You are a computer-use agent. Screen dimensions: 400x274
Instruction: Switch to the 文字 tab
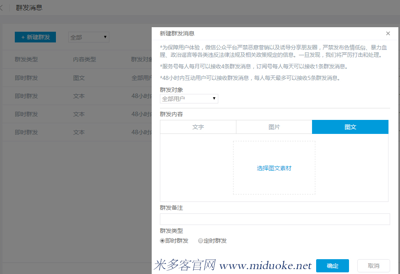pos(198,127)
